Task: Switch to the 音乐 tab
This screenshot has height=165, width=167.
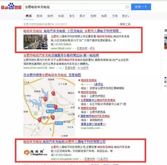Action: [72, 16]
